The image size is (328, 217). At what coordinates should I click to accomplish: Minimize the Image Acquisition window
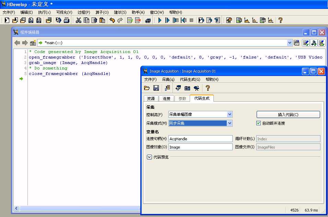(x=305, y=72)
